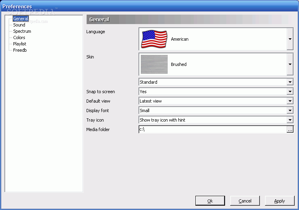Screen dimensions: 299x210
Task: Confirm settings with the Ok button
Action: (x=210, y=201)
